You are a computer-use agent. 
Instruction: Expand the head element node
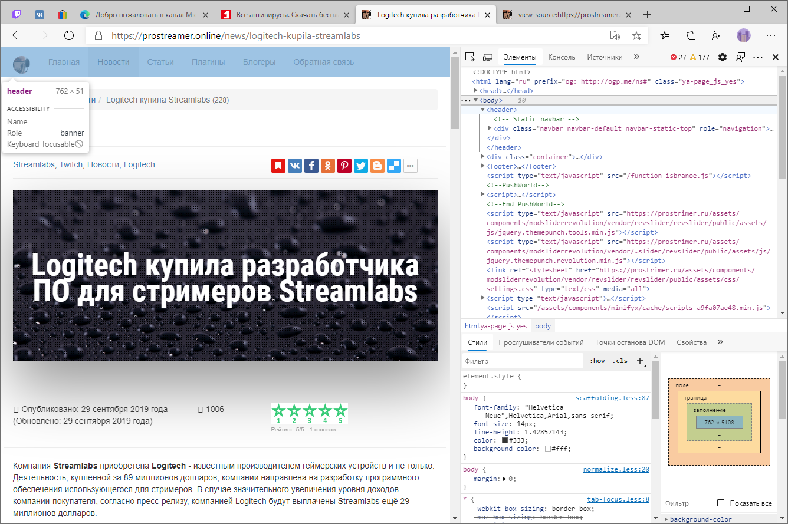click(477, 91)
